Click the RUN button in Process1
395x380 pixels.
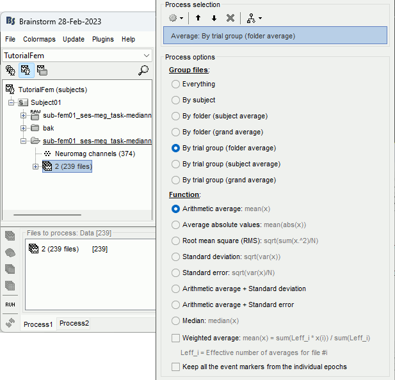10,305
